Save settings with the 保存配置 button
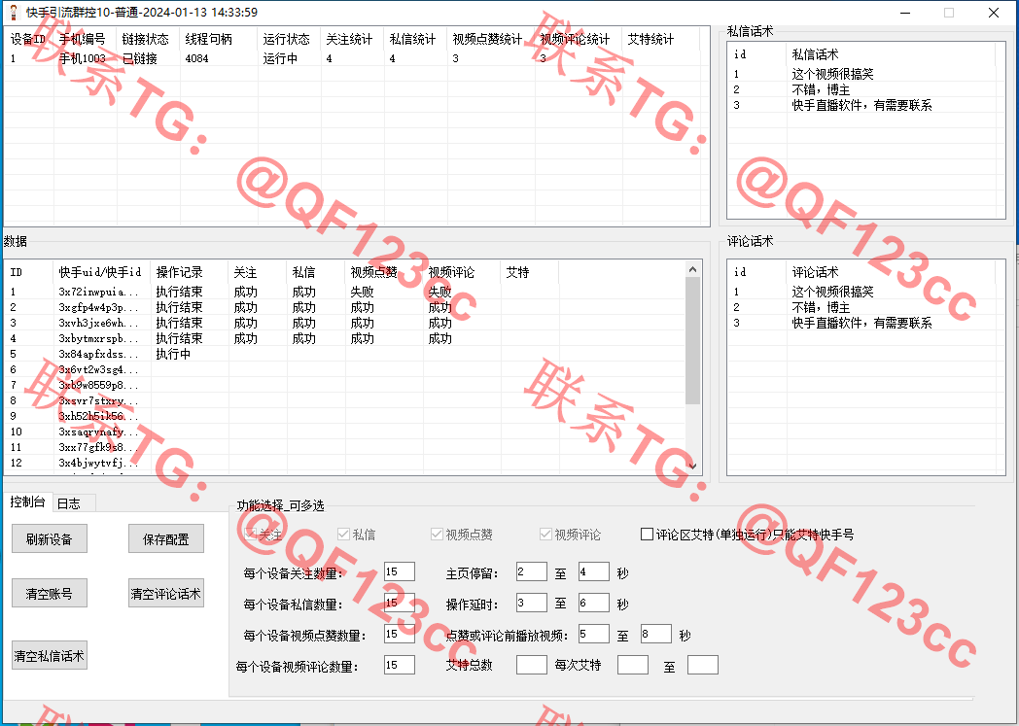The height and width of the screenshot is (726, 1019). [x=165, y=539]
